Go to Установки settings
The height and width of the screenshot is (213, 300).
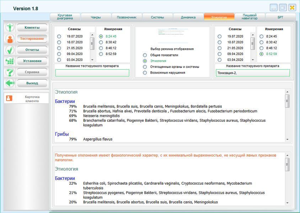click(32, 61)
